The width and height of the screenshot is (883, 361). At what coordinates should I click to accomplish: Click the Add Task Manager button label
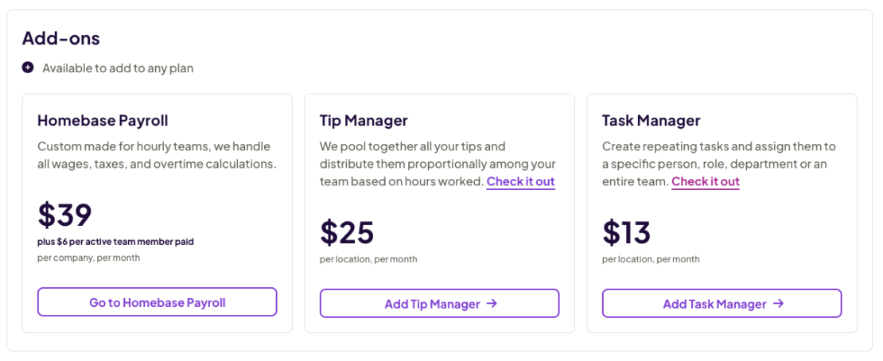pyautogui.click(x=714, y=304)
